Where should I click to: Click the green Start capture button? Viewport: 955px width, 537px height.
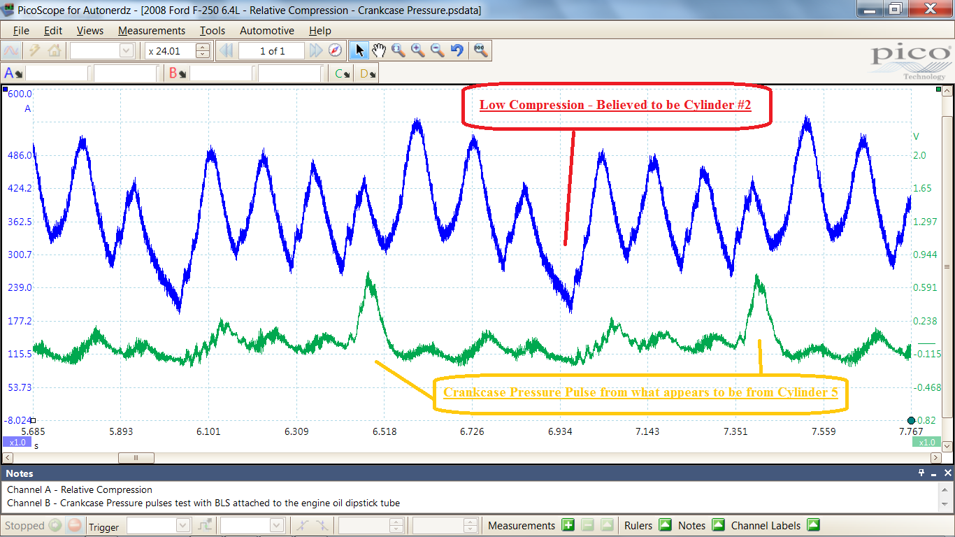[x=56, y=526]
